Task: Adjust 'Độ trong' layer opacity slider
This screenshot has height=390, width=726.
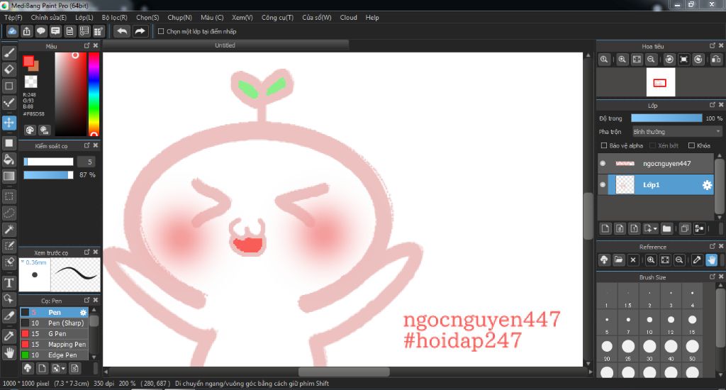Action: 666,118
